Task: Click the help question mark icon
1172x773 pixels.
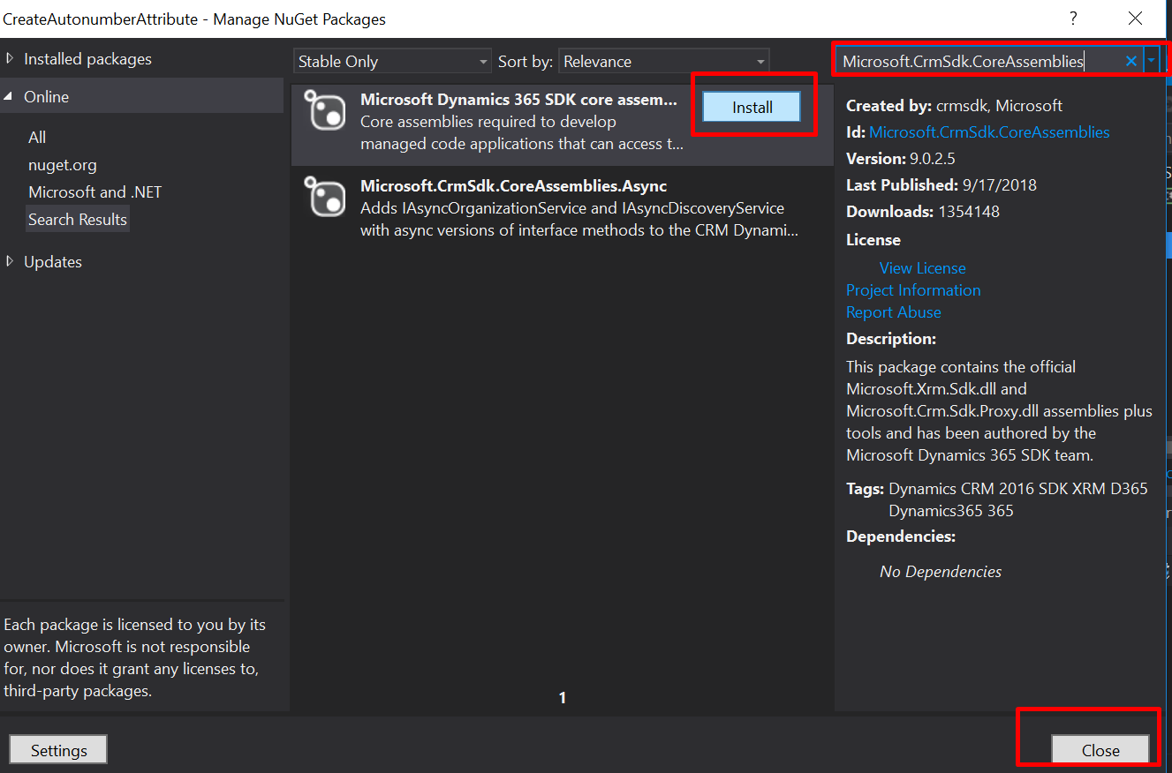Action: [1073, 19]
